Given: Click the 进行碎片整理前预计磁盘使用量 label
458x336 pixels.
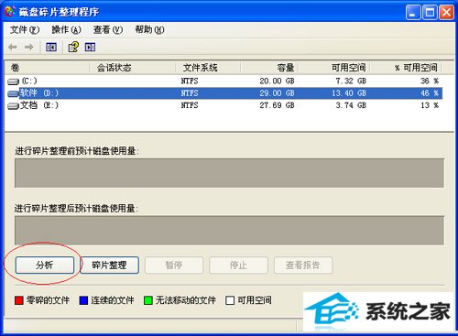Looking at the screenshot, I should (x=77, y=151).
